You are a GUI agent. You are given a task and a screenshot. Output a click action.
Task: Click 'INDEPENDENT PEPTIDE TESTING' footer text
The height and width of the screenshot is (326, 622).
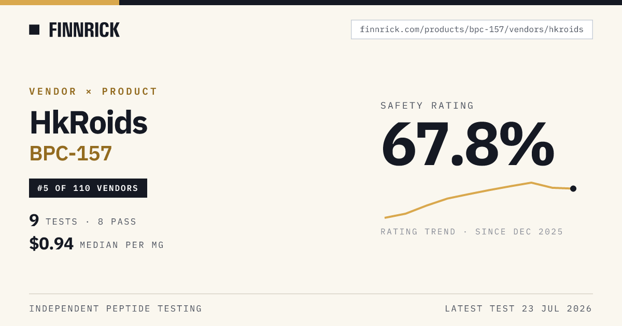pos(116,309)
